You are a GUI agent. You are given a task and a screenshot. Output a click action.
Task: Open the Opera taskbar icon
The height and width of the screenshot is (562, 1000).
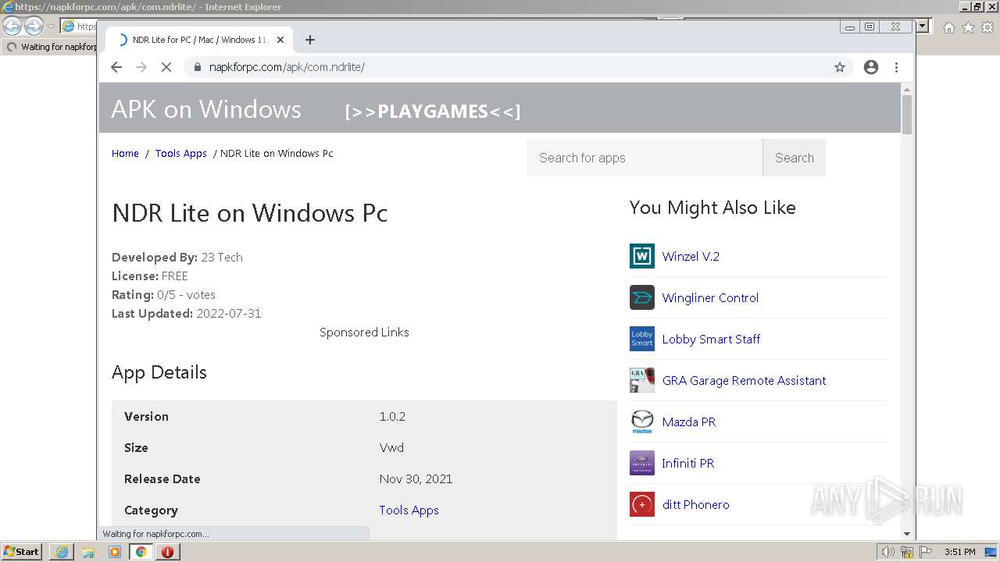(x=167, y=551)
